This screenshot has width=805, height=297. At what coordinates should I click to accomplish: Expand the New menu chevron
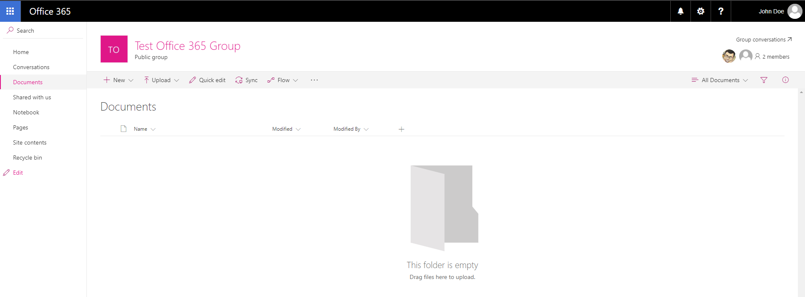click(131, 80)
